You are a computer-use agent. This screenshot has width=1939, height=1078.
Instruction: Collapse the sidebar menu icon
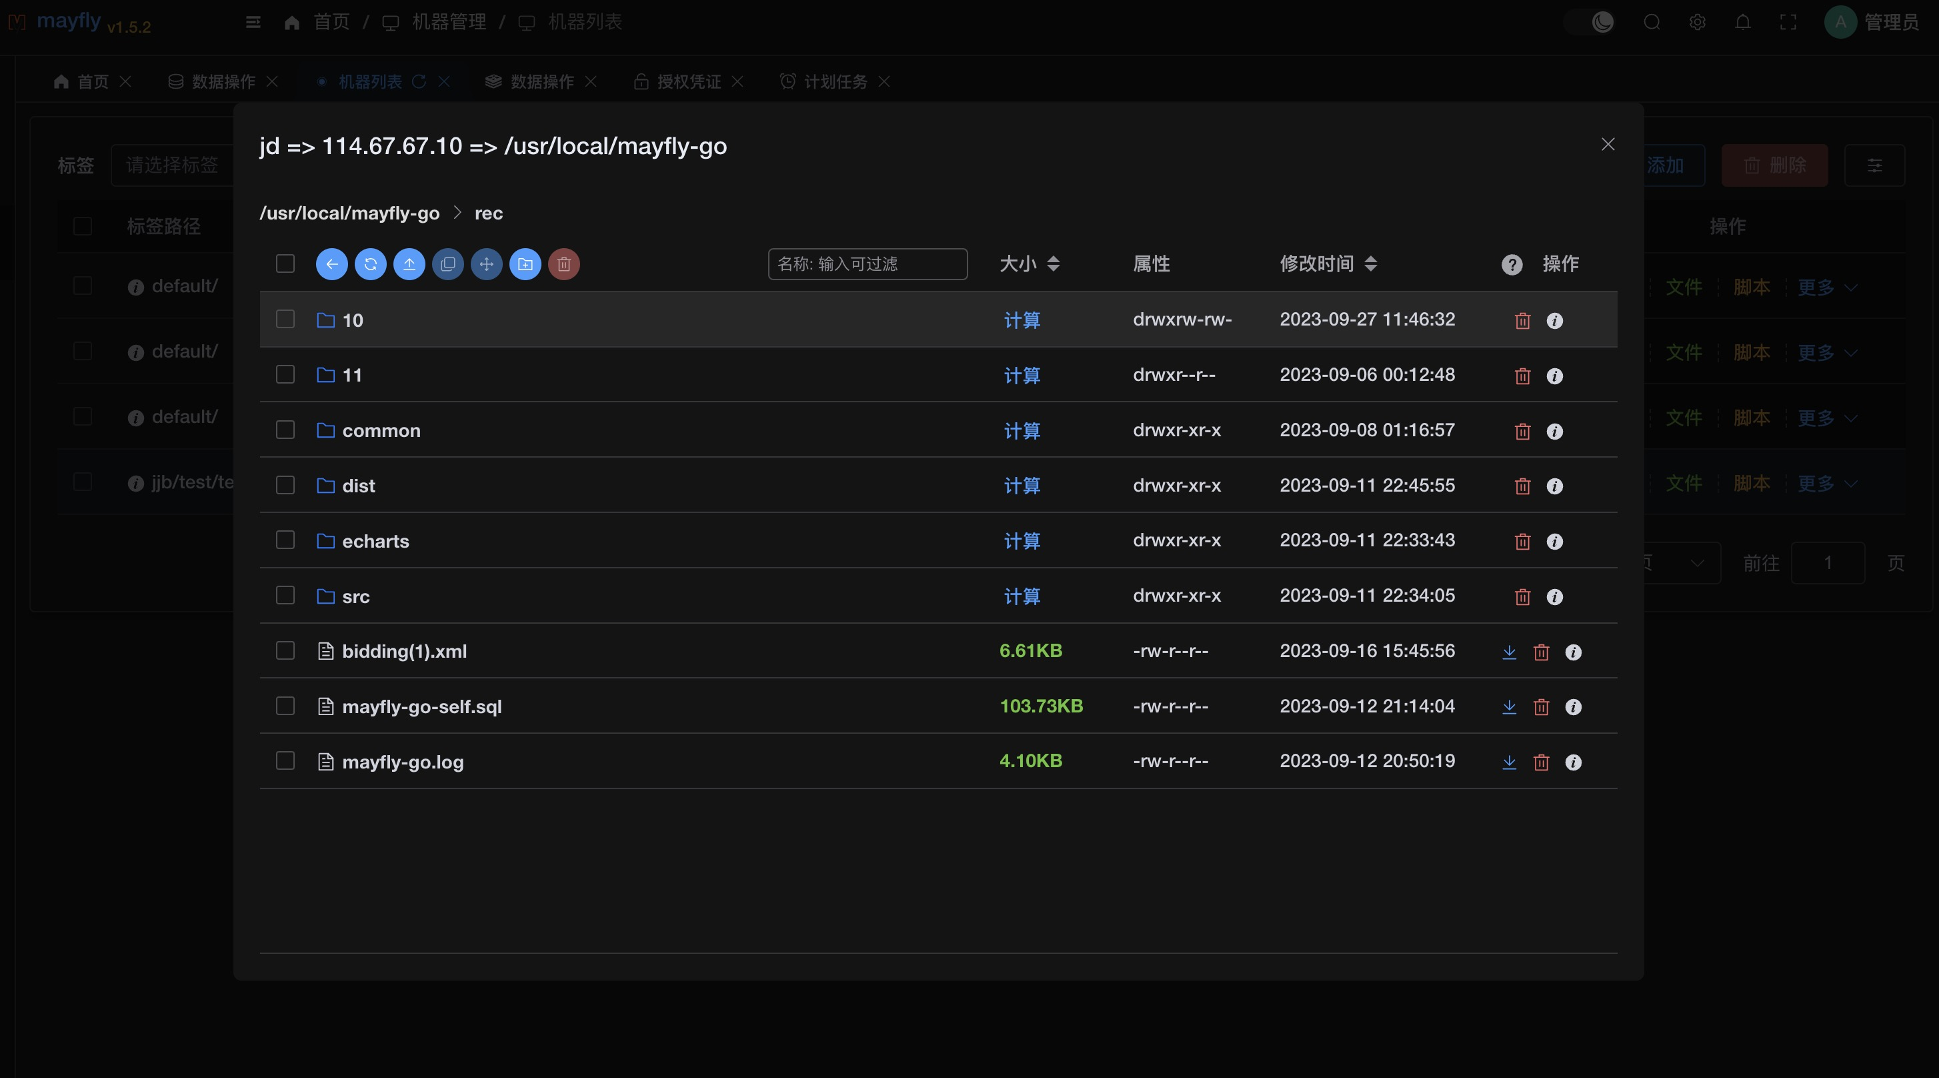pyautogui.click(x=253, y=22)
